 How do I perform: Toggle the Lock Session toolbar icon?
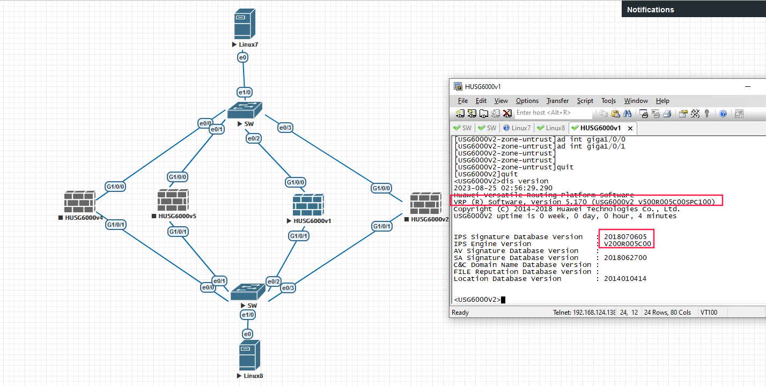[739, 113]
